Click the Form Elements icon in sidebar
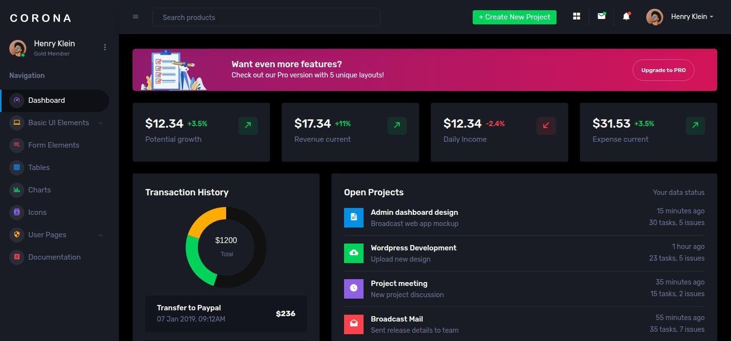The width and height of the screenshot is (731, 341). click(x=17, y=145)
